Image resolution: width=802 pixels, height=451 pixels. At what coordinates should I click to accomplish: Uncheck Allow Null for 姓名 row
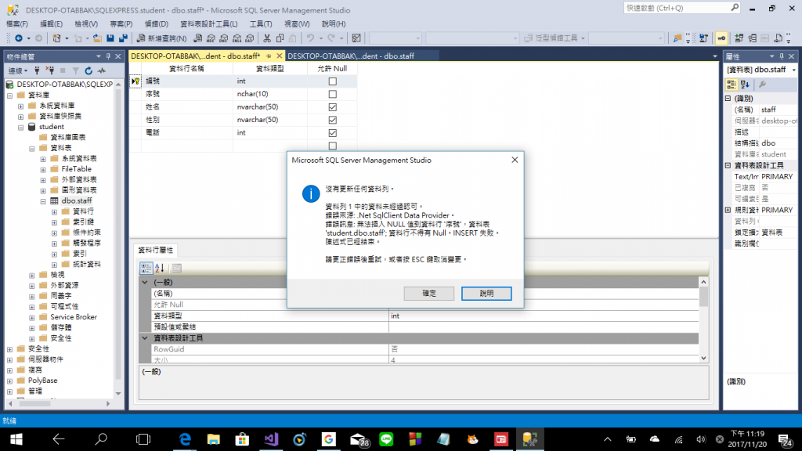click(332, 106)
